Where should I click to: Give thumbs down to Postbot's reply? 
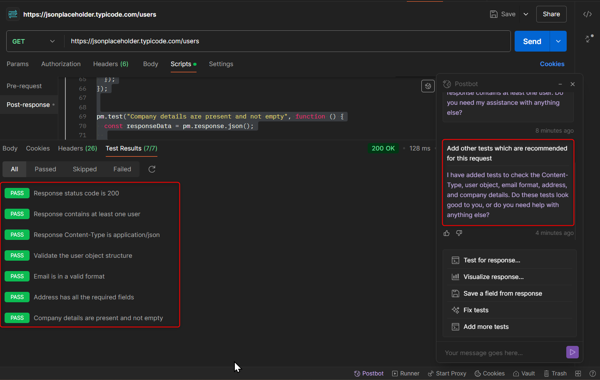tap(459, 233)
